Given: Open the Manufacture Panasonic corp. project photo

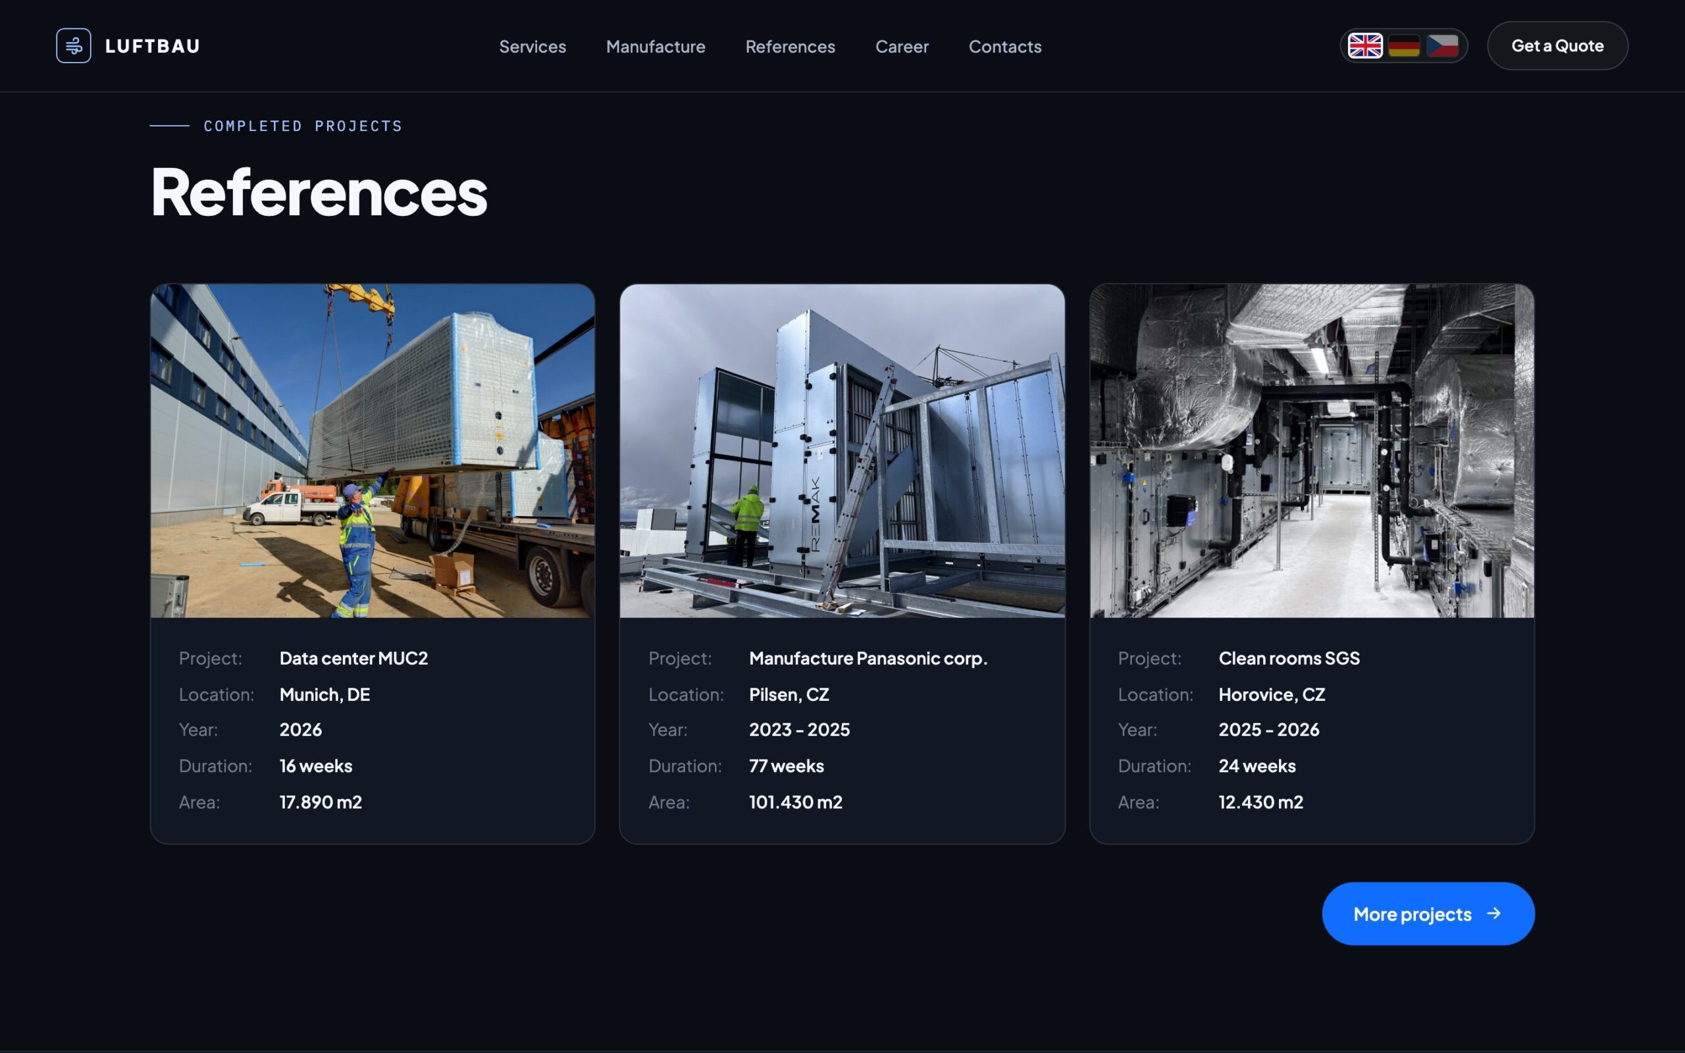Looking at the screenshot, I should pyautogui.click(x=842, y=451).
